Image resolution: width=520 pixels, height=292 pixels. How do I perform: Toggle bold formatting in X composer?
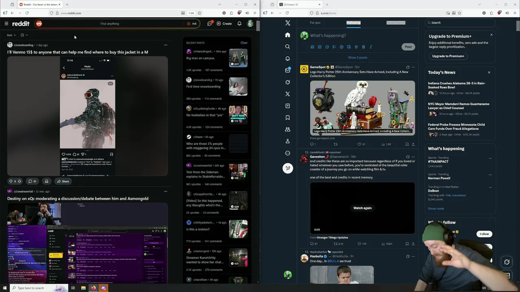tap(364, 47)
